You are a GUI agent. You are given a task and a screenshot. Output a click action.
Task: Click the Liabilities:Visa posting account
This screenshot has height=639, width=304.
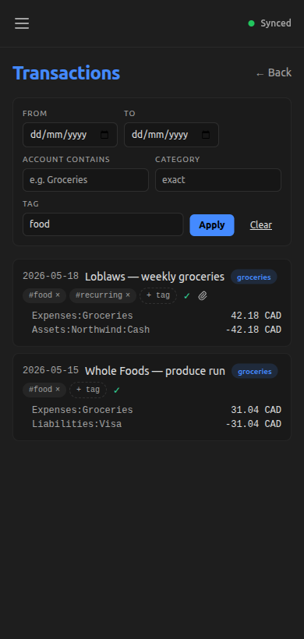77,424
